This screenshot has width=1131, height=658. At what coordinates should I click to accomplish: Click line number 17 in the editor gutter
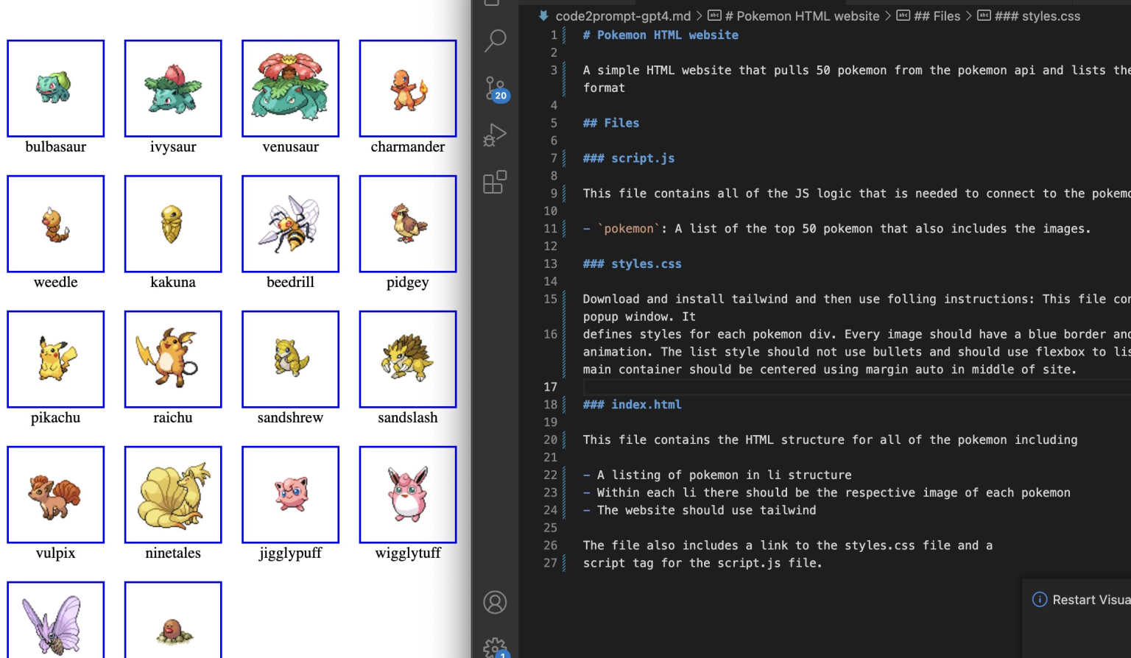[550, 386]
